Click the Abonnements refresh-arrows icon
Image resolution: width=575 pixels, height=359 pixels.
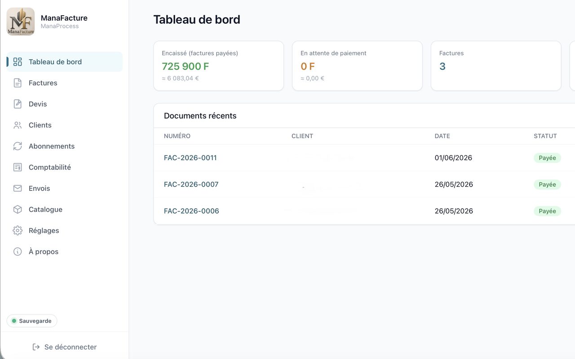(18, 146)
